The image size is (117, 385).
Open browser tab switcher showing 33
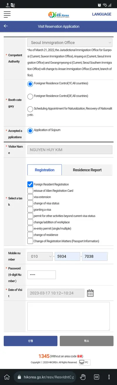click(x=96, y=377)
